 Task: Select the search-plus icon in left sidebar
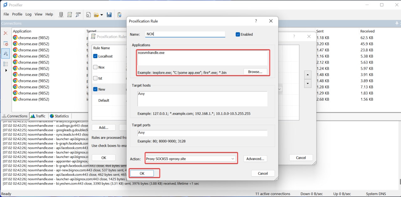(x=6, y=54)
